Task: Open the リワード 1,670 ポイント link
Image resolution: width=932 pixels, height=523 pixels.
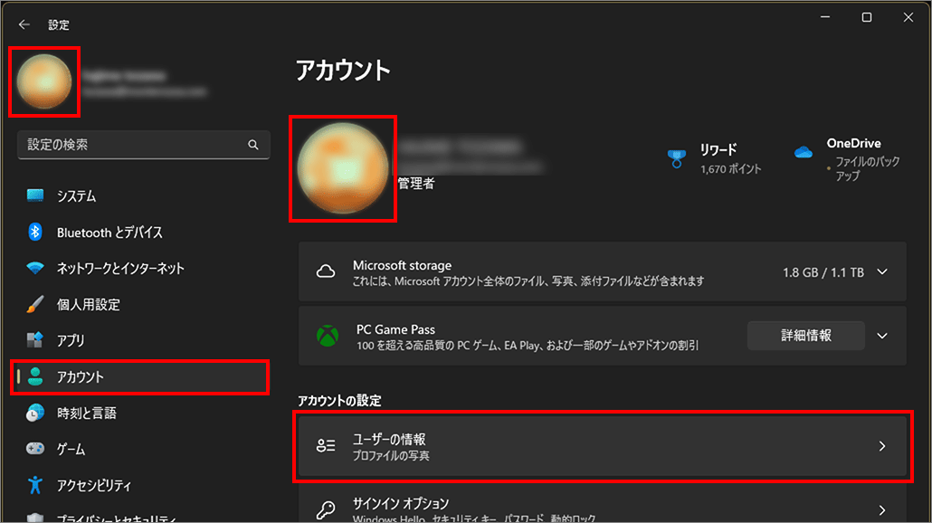Action: pyautogui.click(x=715, y=158)
